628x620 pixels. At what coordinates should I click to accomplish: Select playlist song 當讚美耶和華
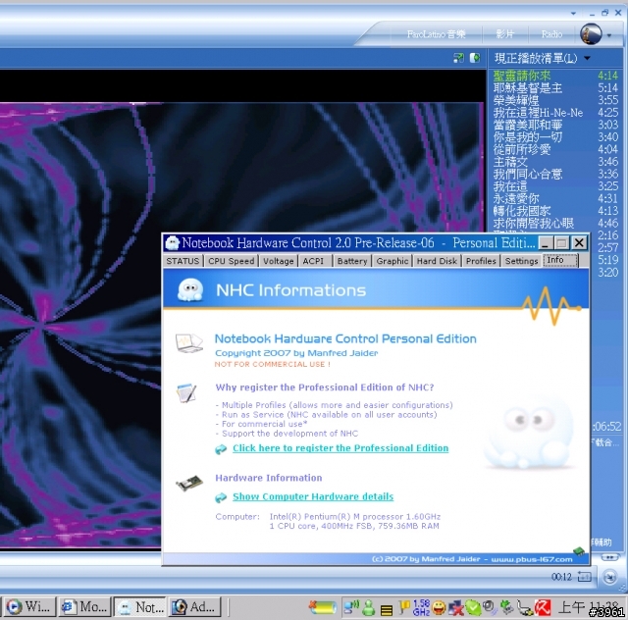[x=556, y=125]
